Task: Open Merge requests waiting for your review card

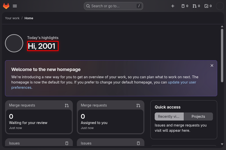Action: tap(39, 117)
